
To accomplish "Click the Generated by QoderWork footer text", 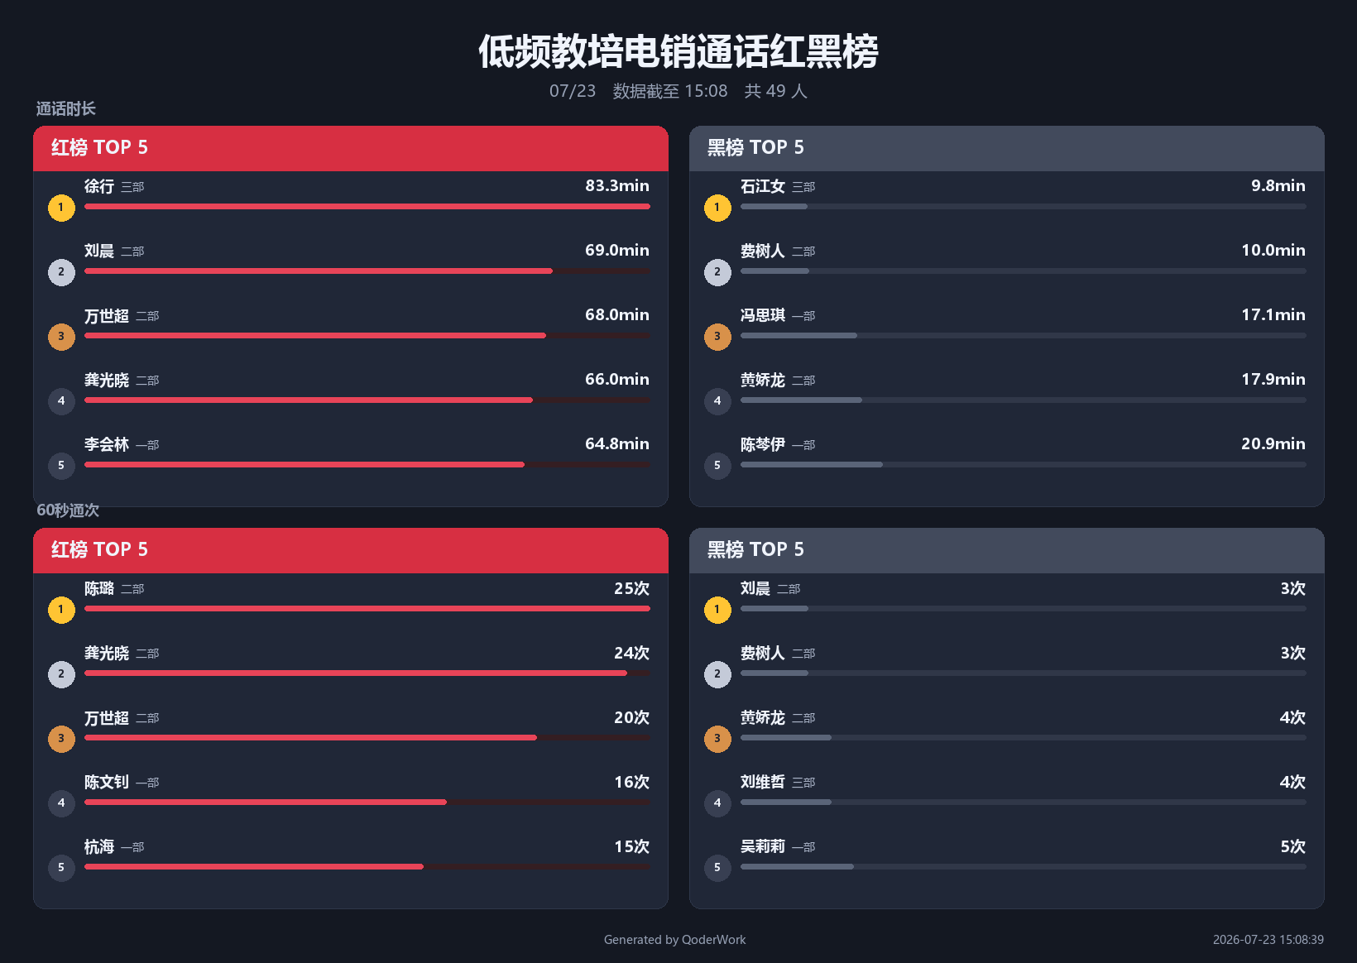I will [x=675, y=940].
